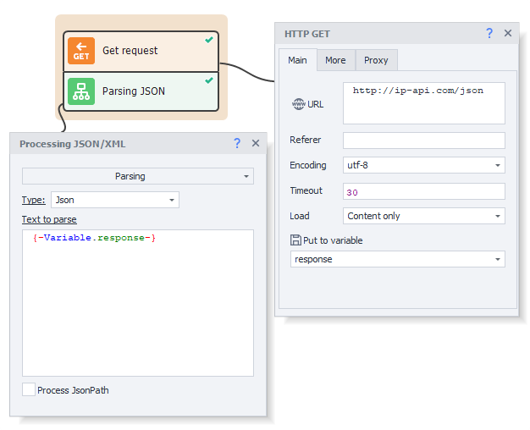Select the Main tab
Screen dimensions: 530x430
pyautogui.click(x=297, y=60)
